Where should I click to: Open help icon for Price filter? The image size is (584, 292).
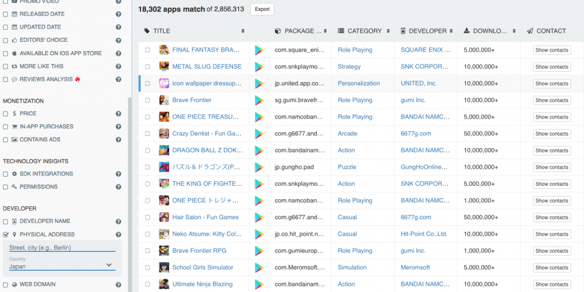[x=119, y=114]
